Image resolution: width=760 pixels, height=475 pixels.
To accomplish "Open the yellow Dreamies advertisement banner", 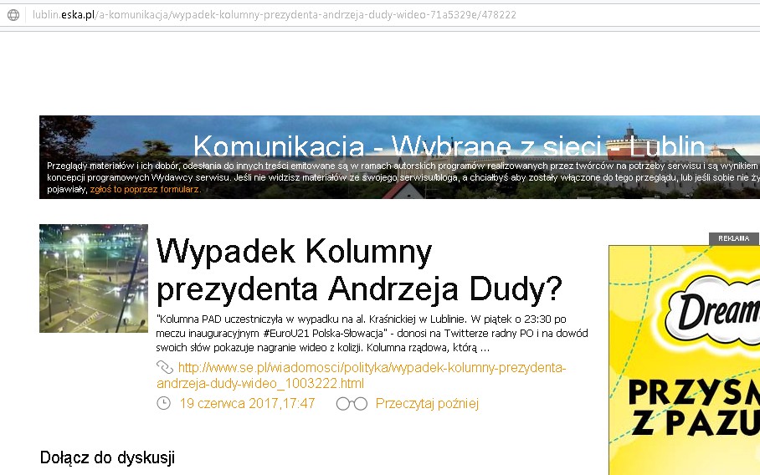I will [x=685, y=360].
